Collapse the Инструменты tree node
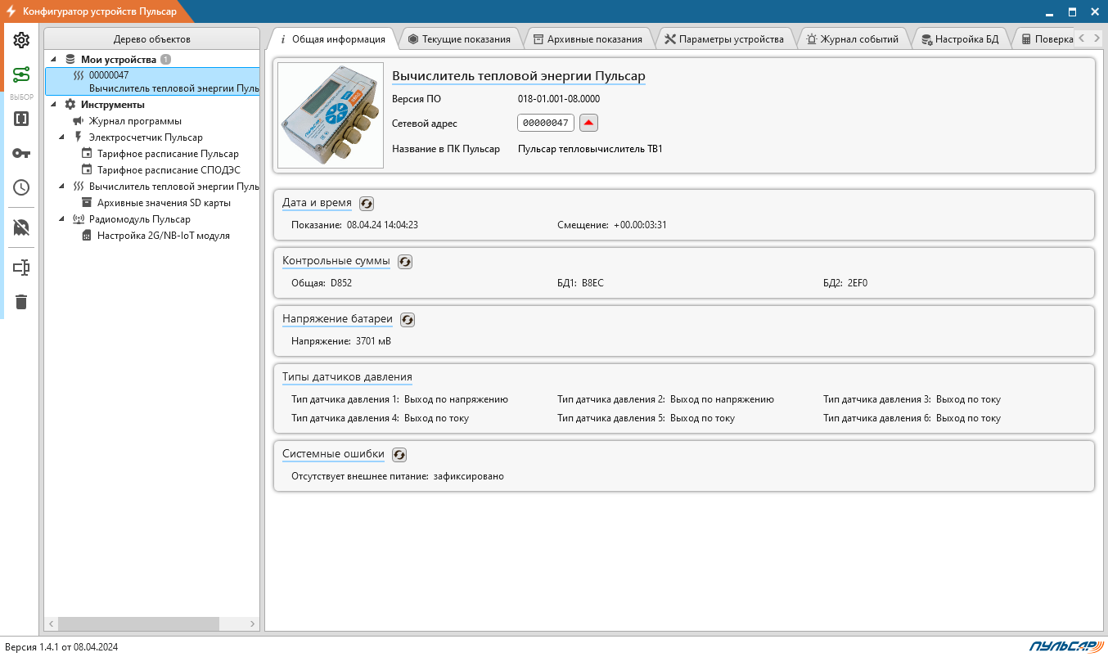The width and height of the screenshot is (1108, 657). [x=54, y=105]
